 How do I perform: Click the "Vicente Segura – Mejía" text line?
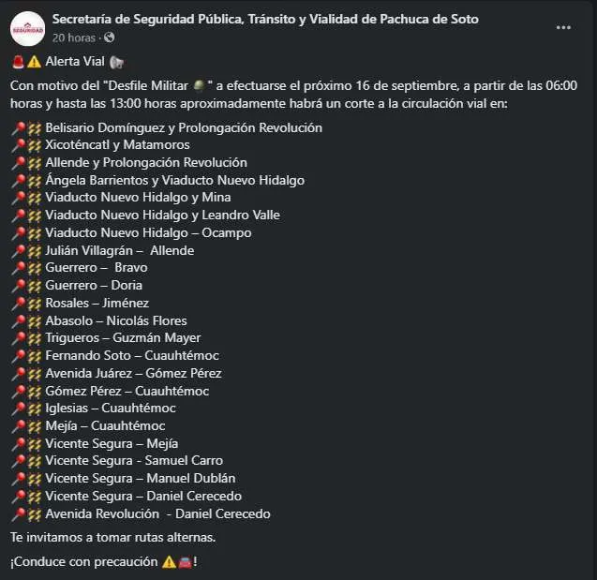111,444
